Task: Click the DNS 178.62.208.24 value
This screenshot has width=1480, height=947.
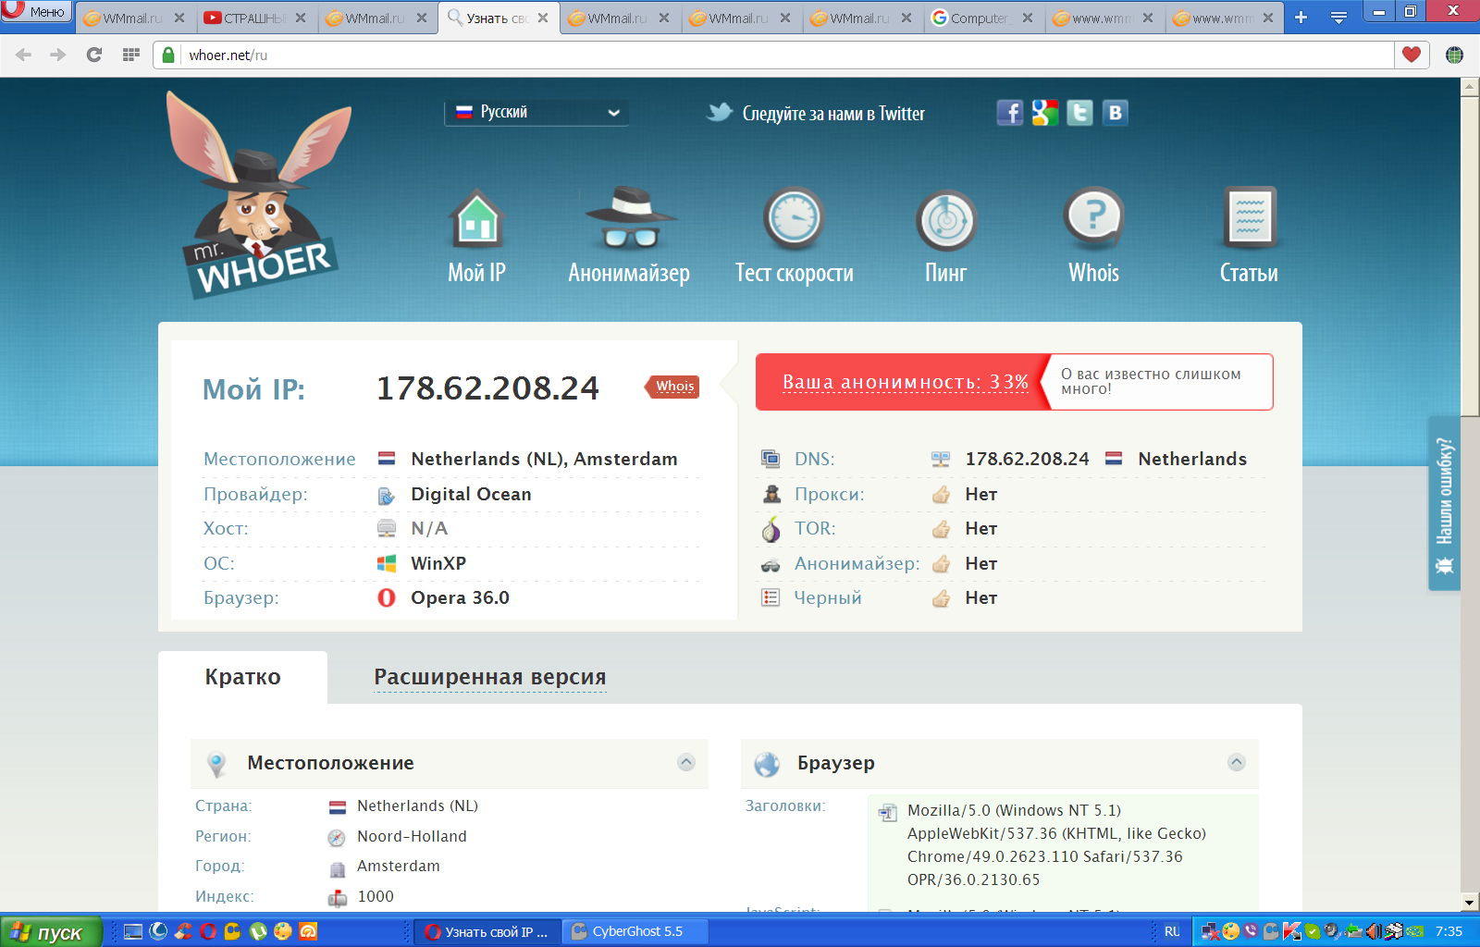Action: pyautogui.click(x=1027, y=459)
